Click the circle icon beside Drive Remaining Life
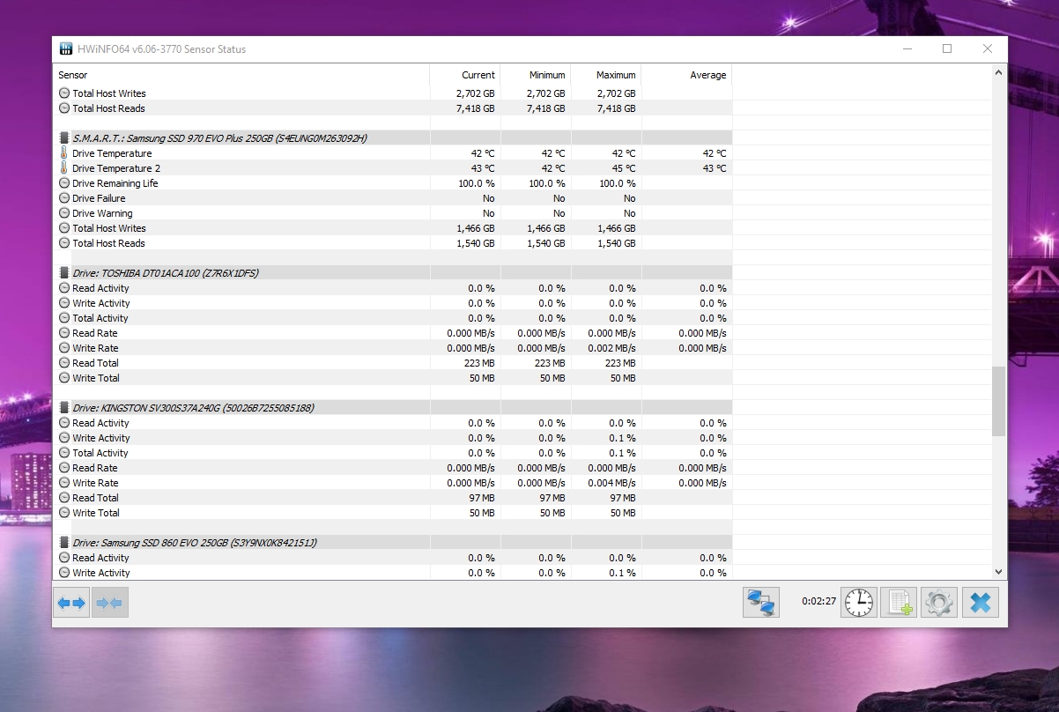The height and width of the screenshot is (712, 1059). click(64, 183)
